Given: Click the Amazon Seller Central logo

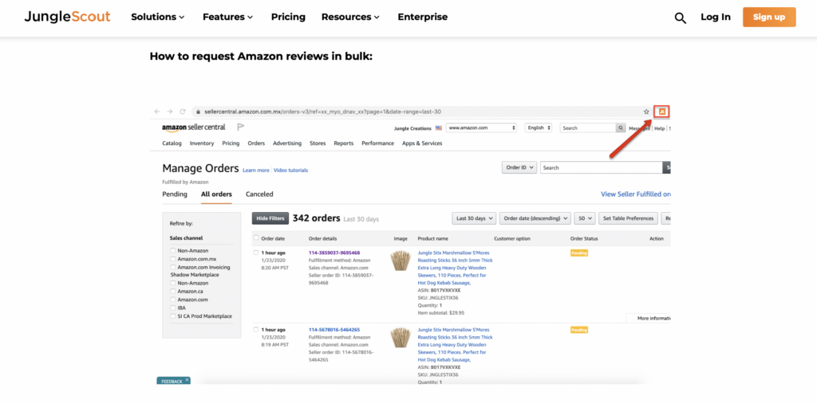Looking at the screenshot, I should coord(194,127).
